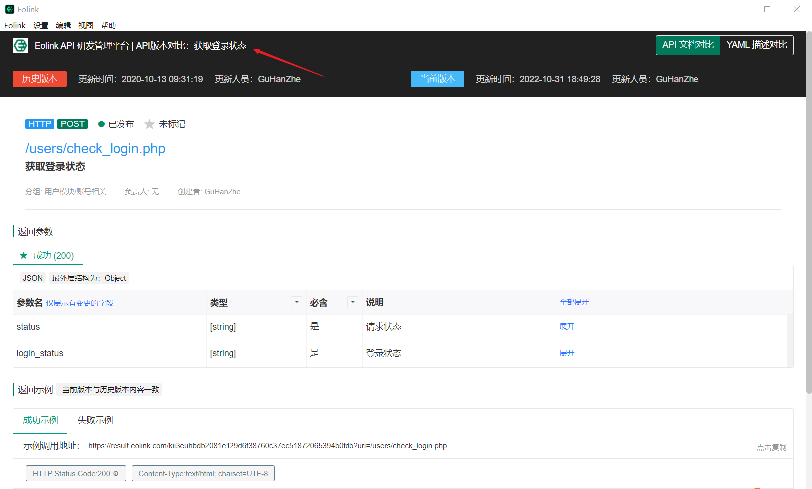
Task: Open the 类型 column filter dropdown
Action: point(297,302)
